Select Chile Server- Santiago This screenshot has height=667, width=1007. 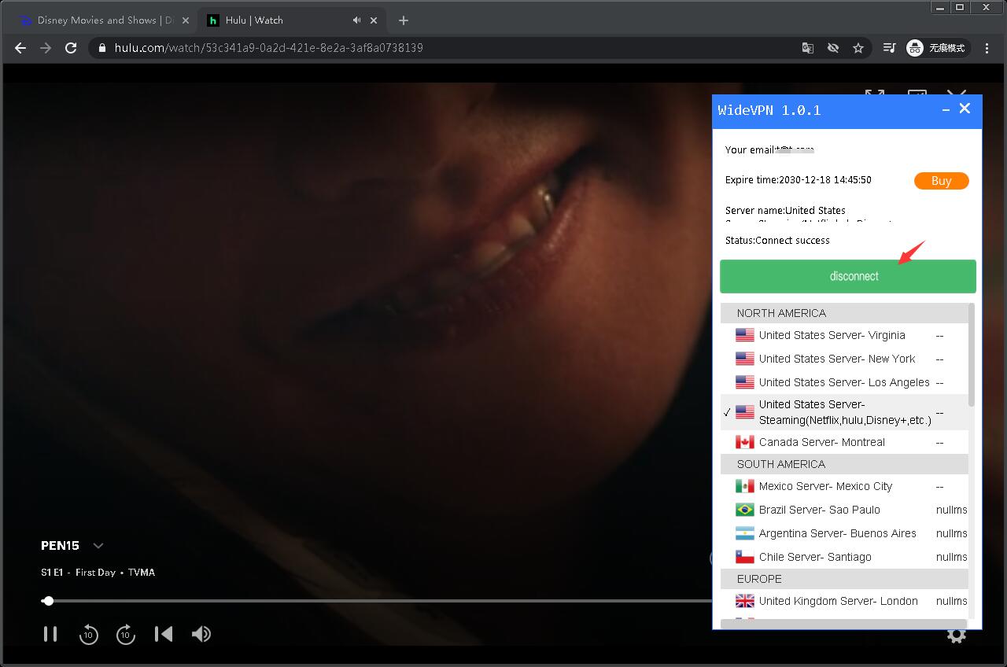[845, 557]
